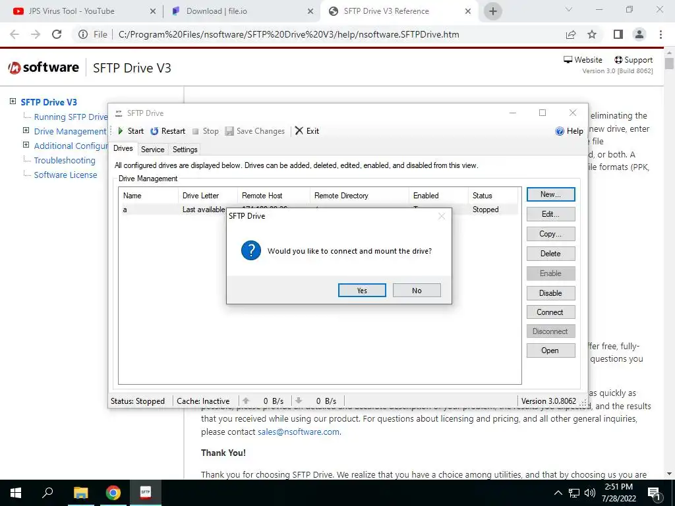Click No in the SFTP Drive dialog
The height and width of the screenshot is (506, 675).
[x=417, y=291]
